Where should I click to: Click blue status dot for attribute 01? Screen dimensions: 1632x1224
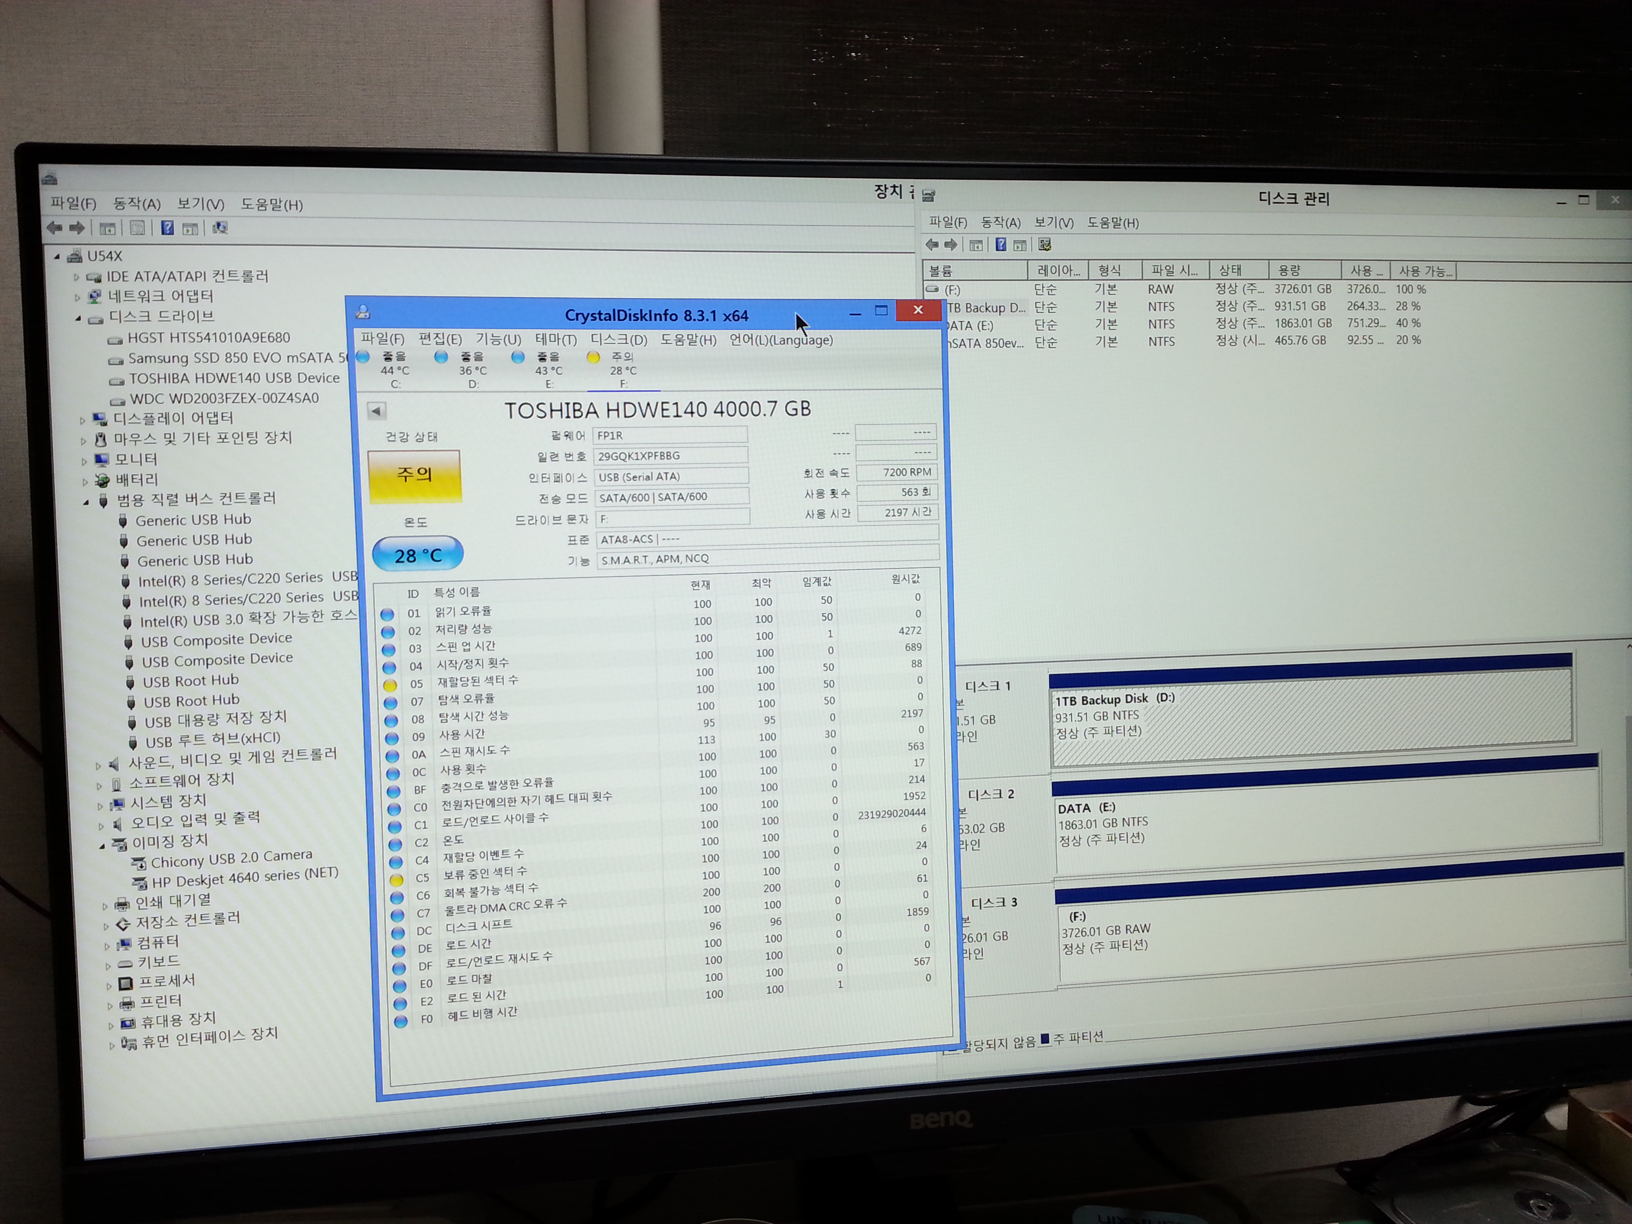point(386,614)
